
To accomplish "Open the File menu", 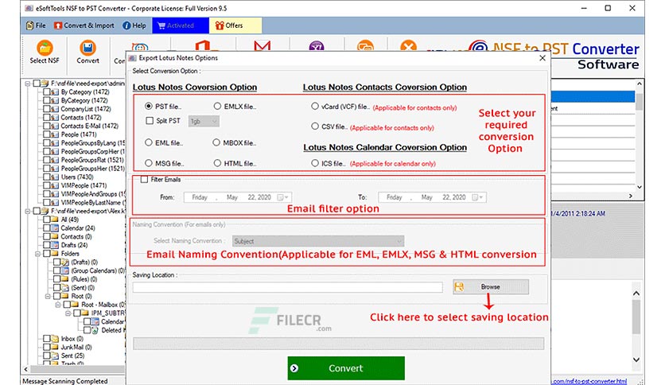I will 36,25.
